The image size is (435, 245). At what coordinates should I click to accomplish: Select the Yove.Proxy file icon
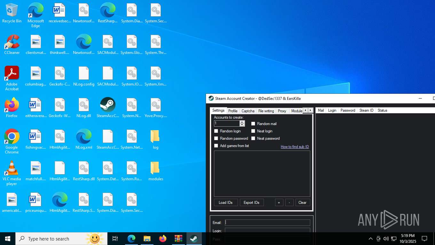[x=156, y=108]
